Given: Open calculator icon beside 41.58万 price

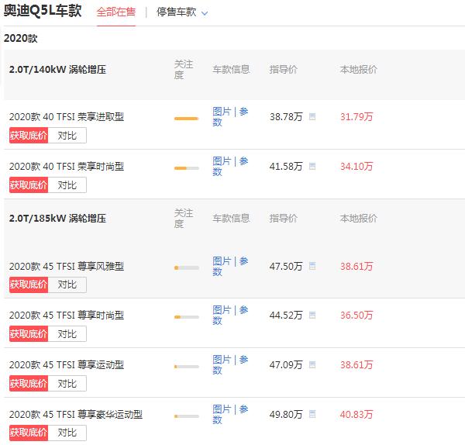Looking at the screenshot, I should coord(312,166).
